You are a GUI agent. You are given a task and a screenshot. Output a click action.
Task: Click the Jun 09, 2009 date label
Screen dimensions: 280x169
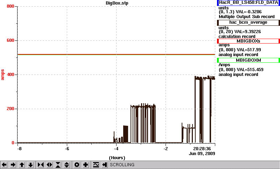[x=202, y=154]
